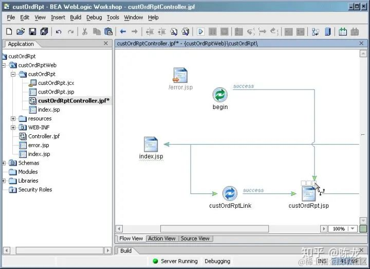Click the Start debug play icon
370x269 pixels.
[200, 31]
